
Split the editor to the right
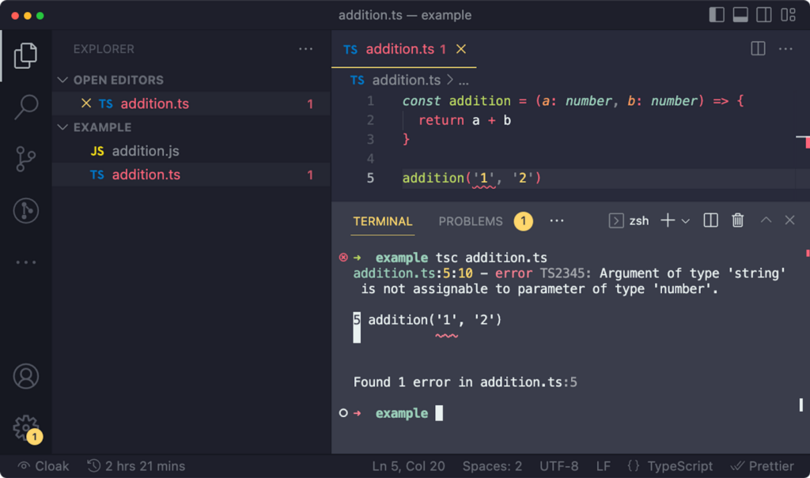(x=758, y=49)
